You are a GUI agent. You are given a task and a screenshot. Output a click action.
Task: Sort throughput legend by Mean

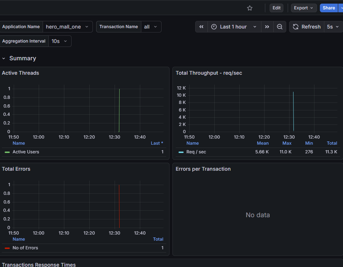(x=263, y=143)
